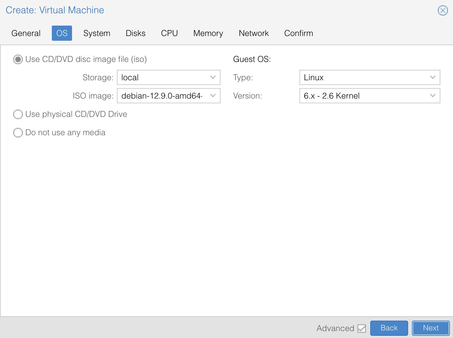Switch to the General tab
Screen dimensions: 453x338
26,33
